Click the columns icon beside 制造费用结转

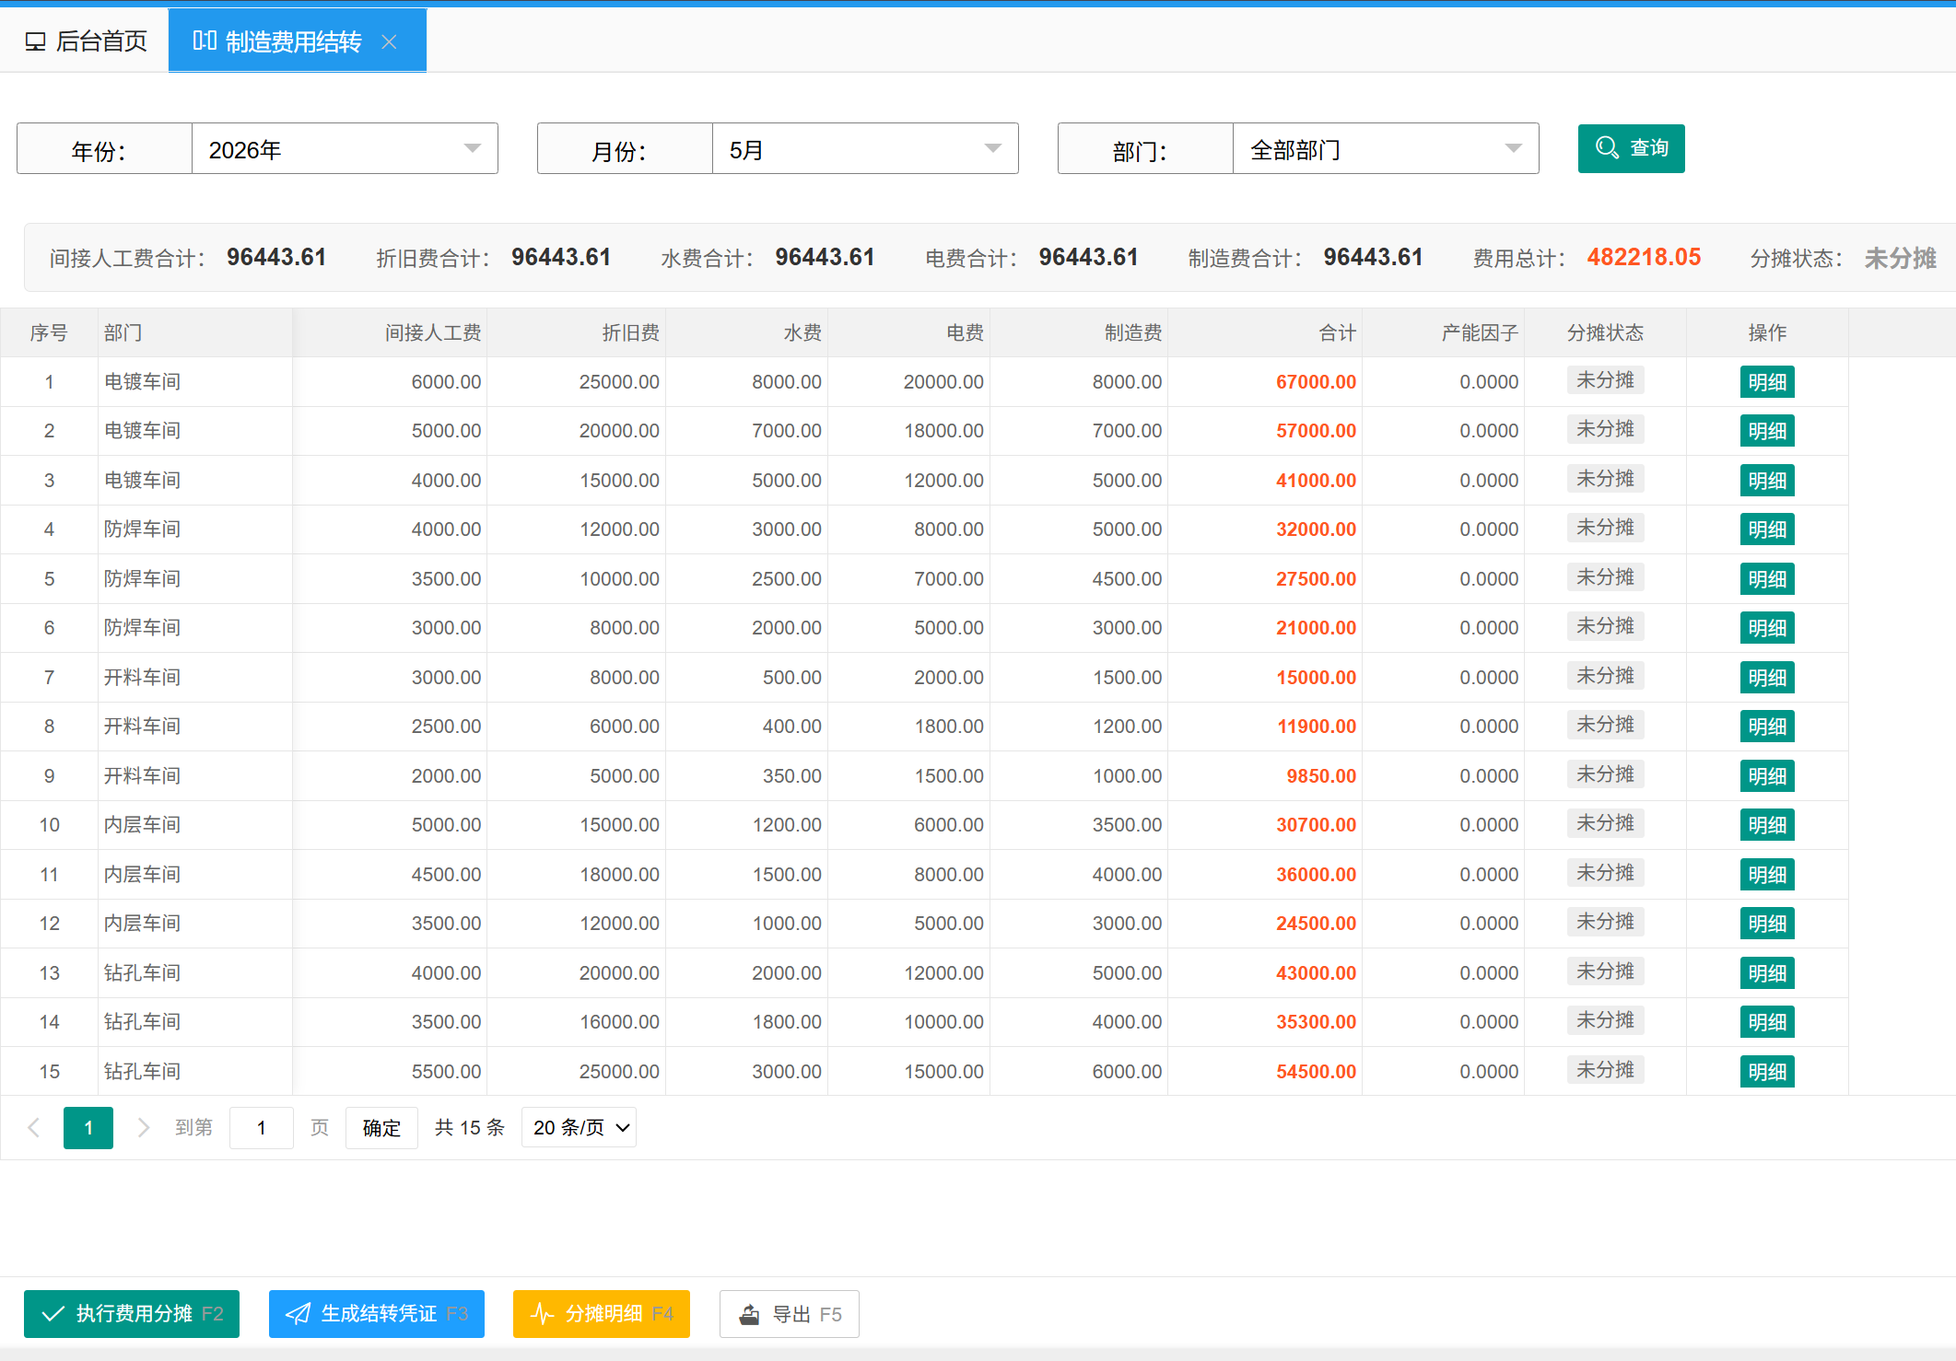[205, 41]
